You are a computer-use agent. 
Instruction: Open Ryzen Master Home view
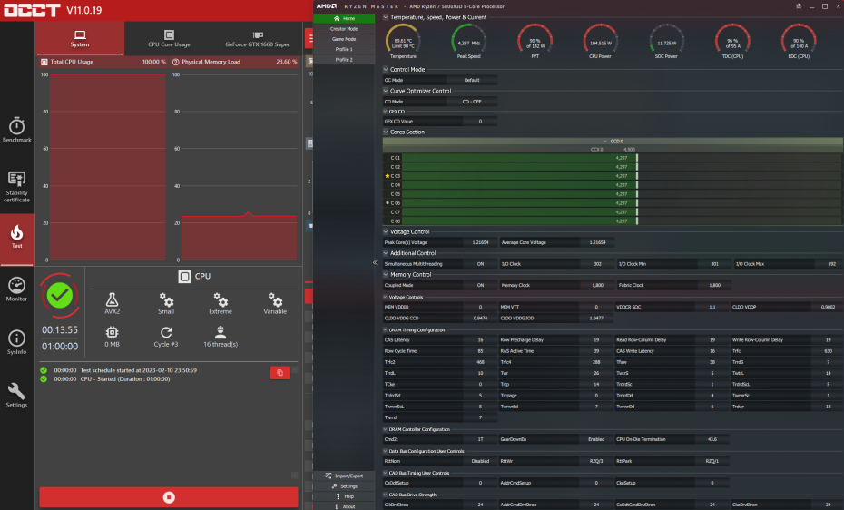344,18
